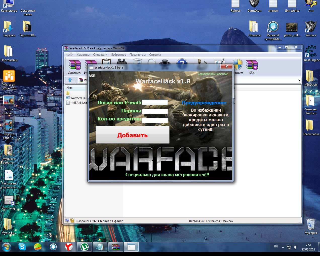Open the Параметры menu in WinRAR

click(137, 55)
